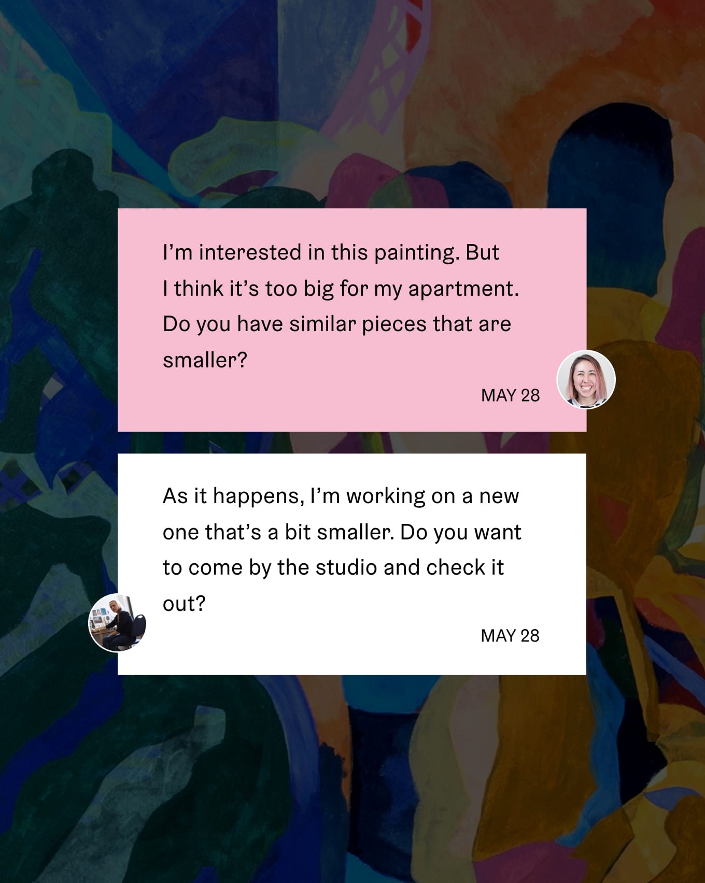Image resolution: width=705 pixels, height=883 pixels.
Task: Select the white artist reply bubble
Action: coord(352,564)
